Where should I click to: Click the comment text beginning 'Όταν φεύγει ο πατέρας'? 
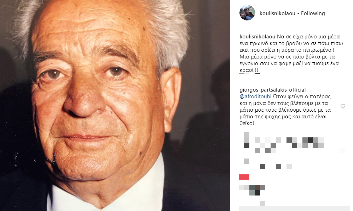[285, 110]
